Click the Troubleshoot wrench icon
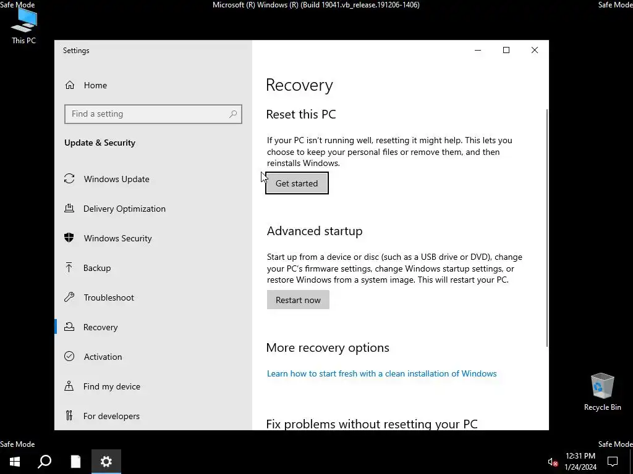Image resolution: width=633 pixels, height=474 pixels. tap(69, 297)
